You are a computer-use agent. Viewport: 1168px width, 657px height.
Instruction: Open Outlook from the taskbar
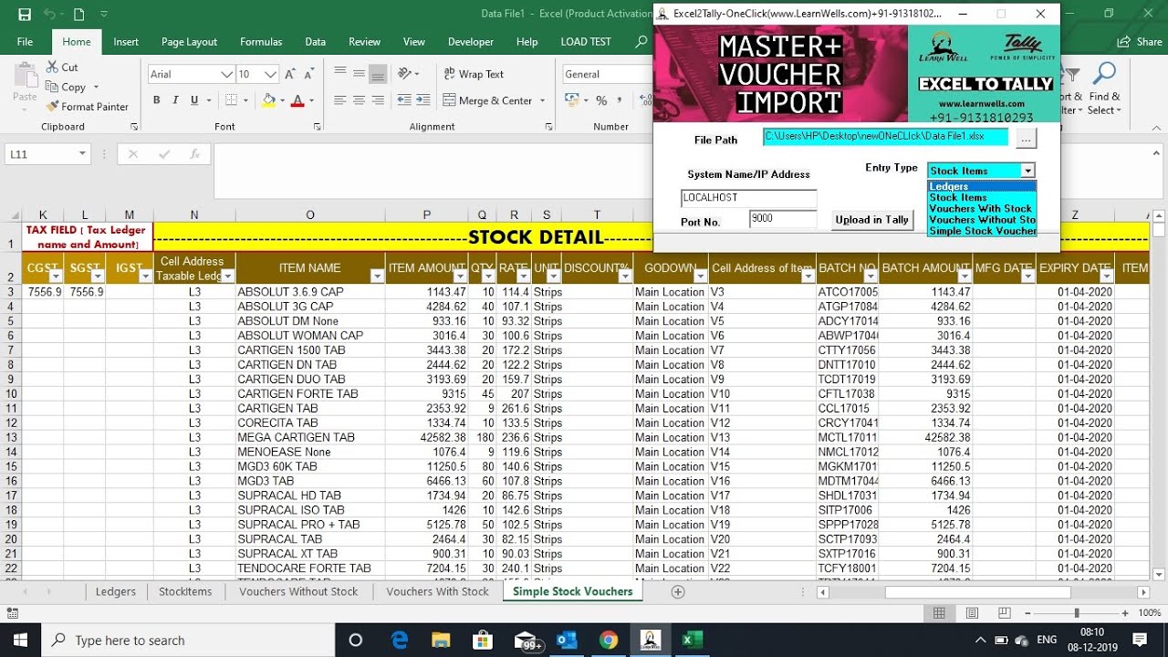tap(567, 641)
